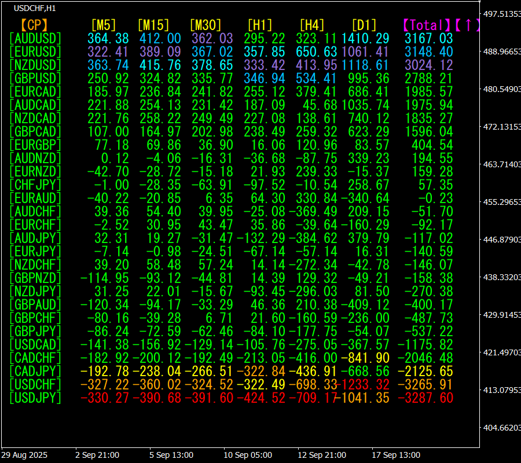
Task: Click the [CP] column header
Action: point(35,25)
